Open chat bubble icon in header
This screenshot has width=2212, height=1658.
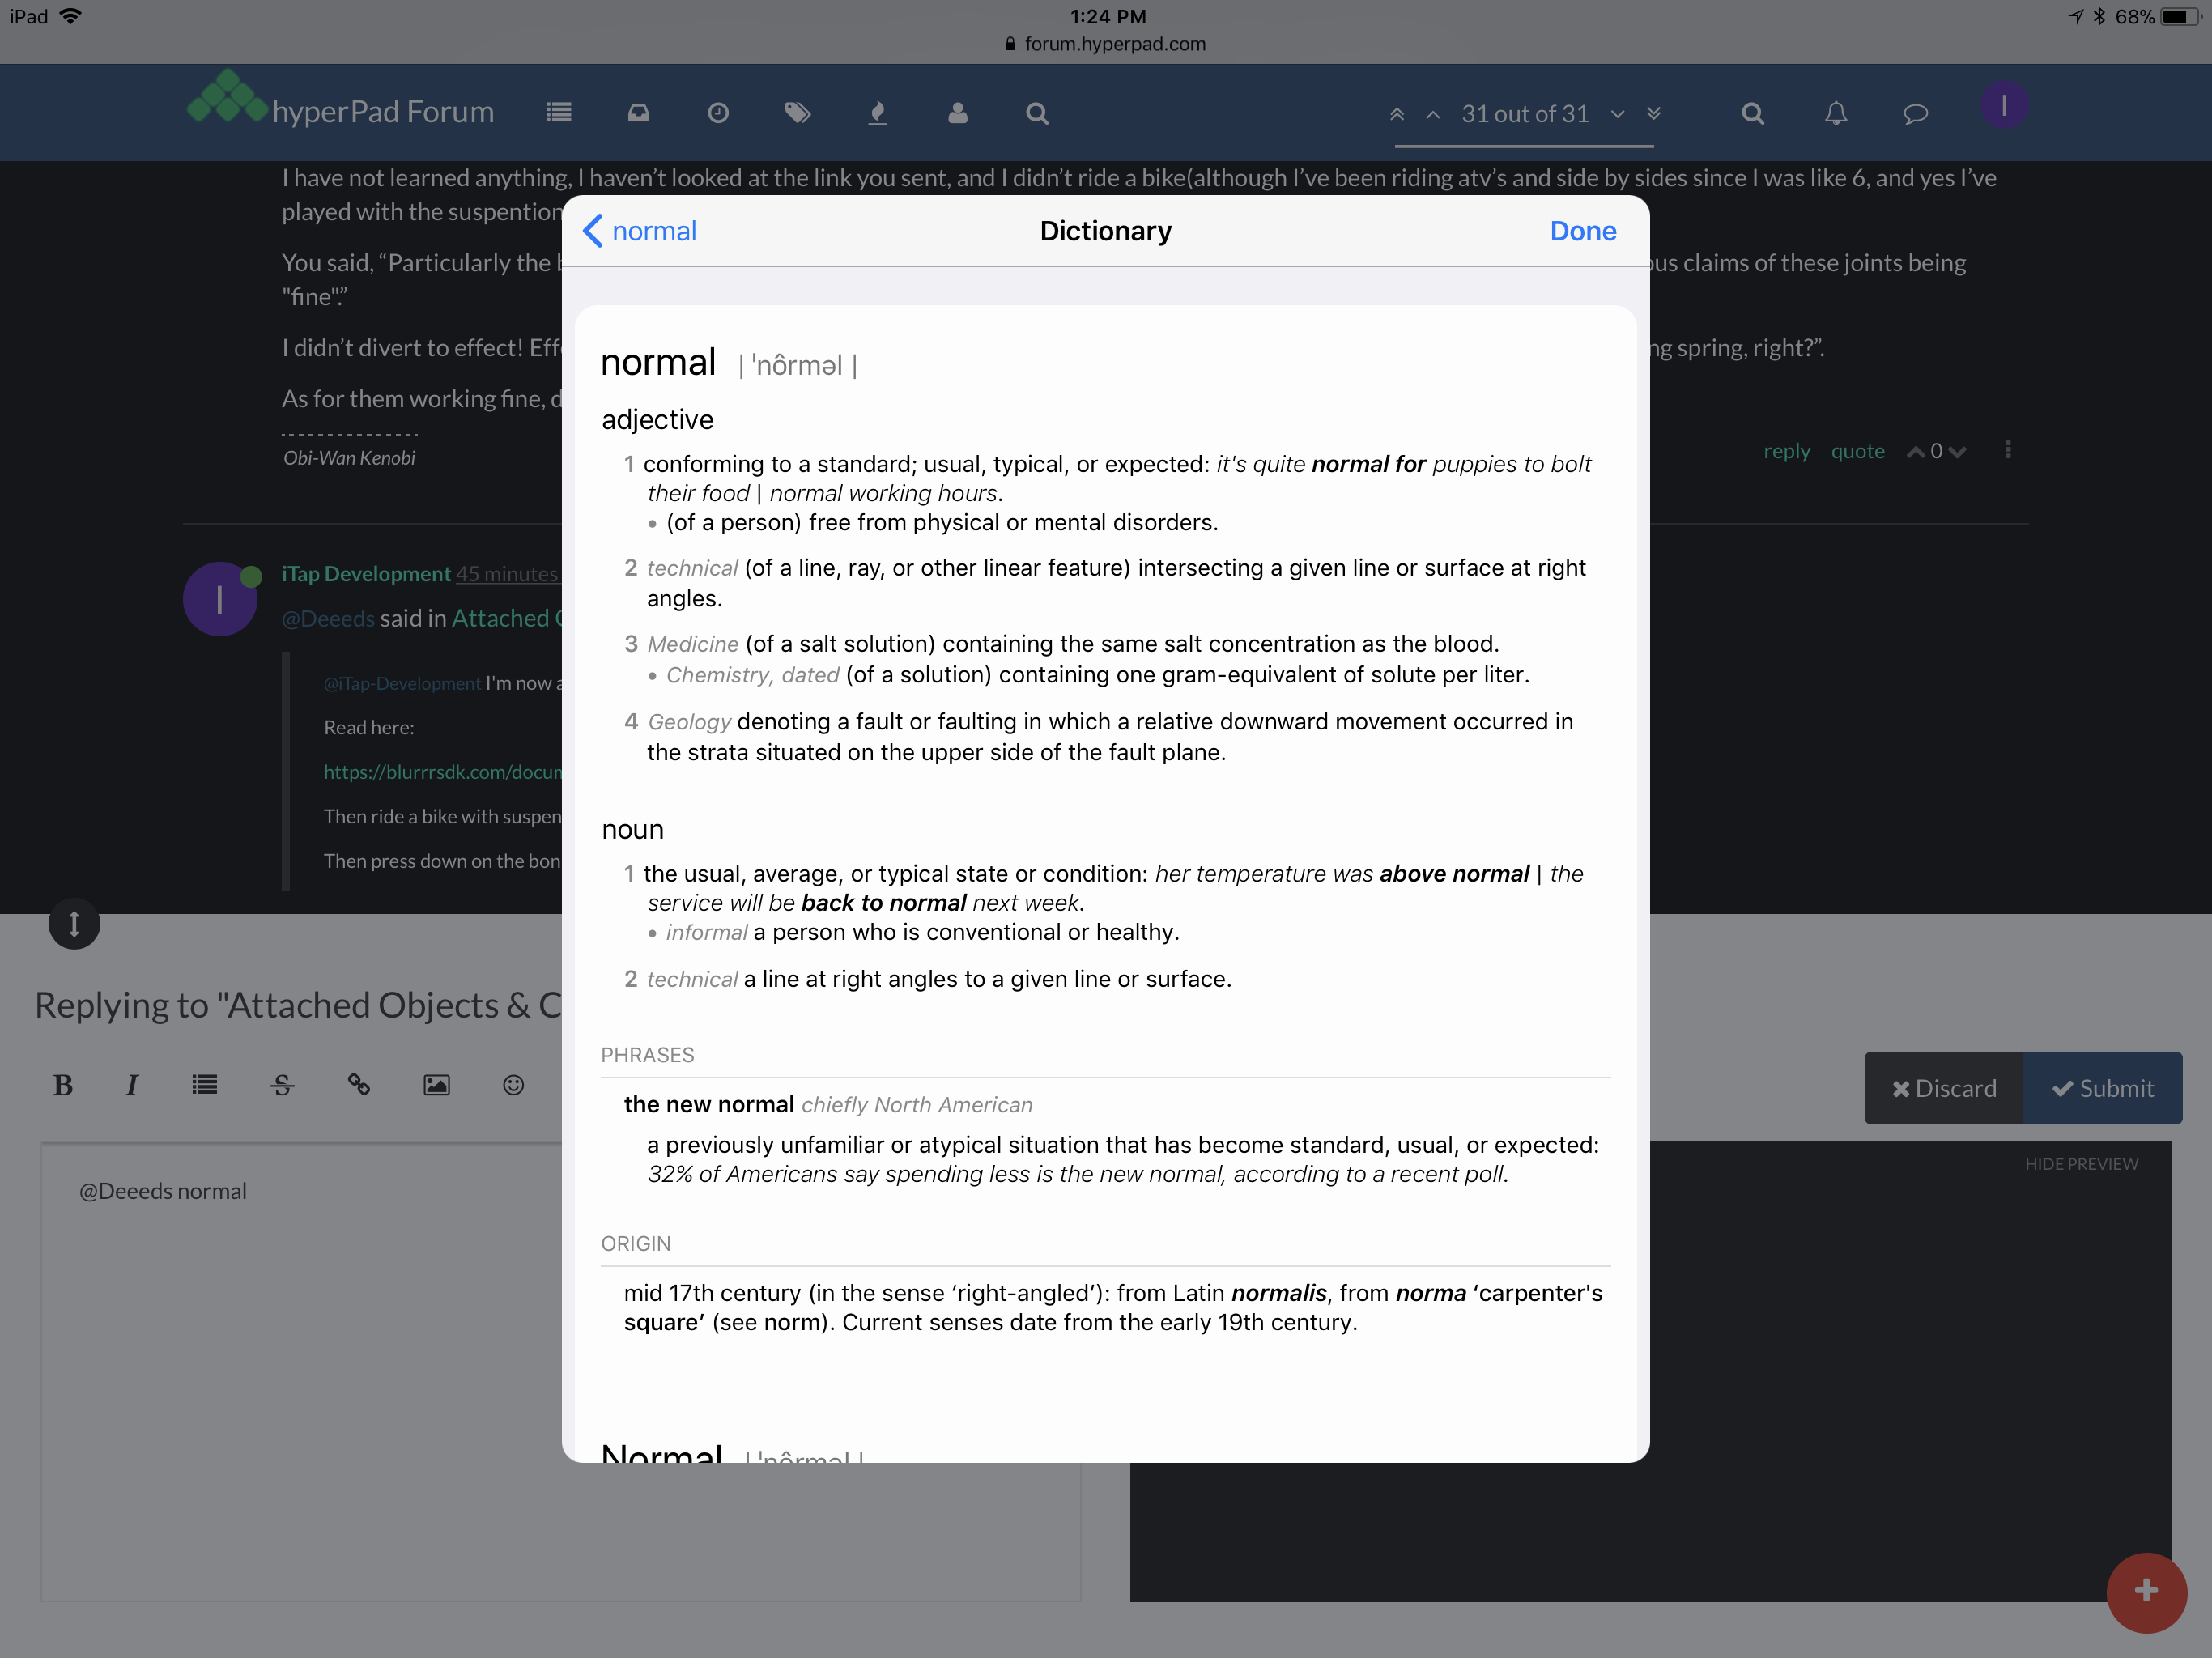pyautogui.click(x=1915, y=113)
